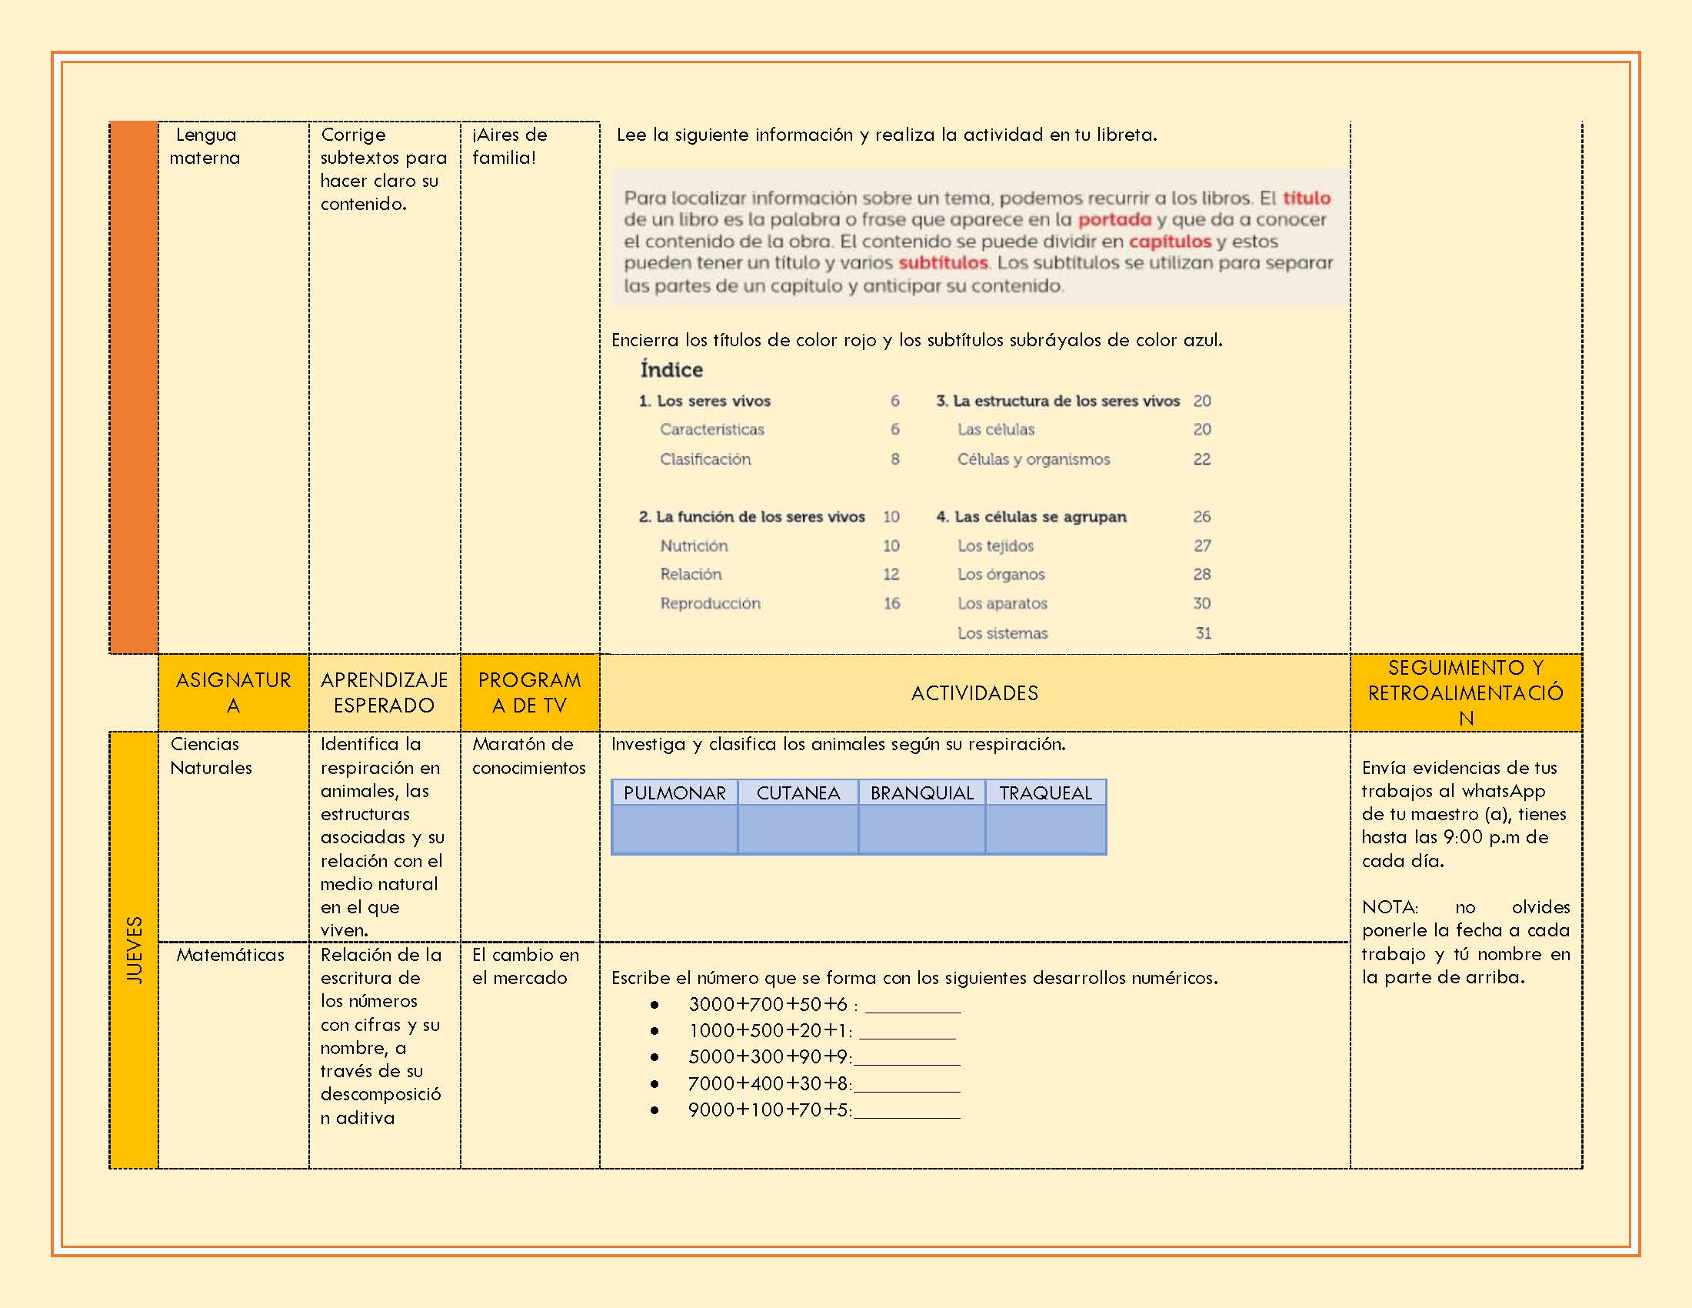
Task: Click the Nutrición subtitle
Action: coord(694,546)
